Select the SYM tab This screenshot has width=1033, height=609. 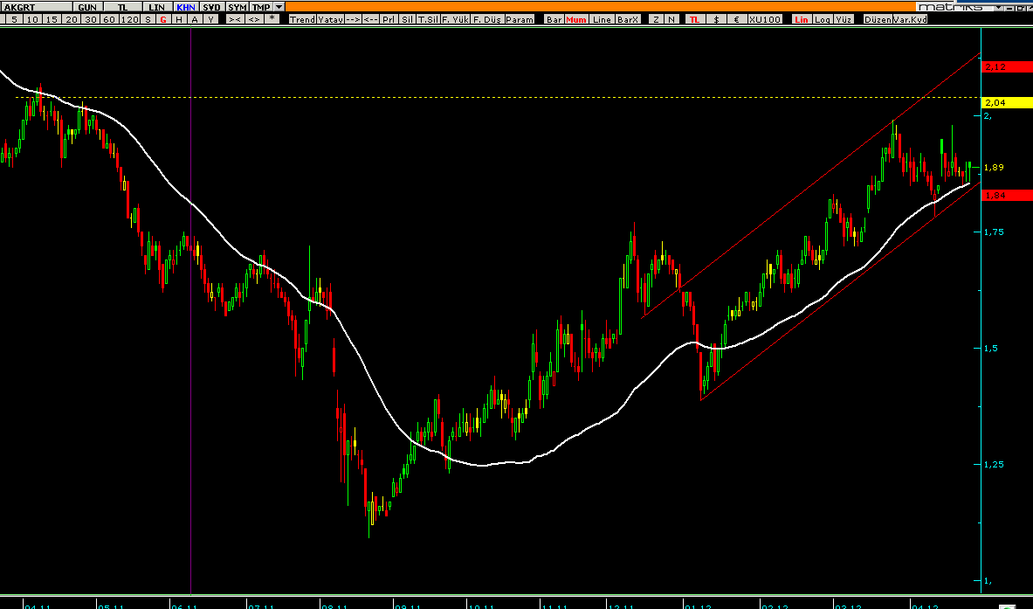tap(238, 7)
